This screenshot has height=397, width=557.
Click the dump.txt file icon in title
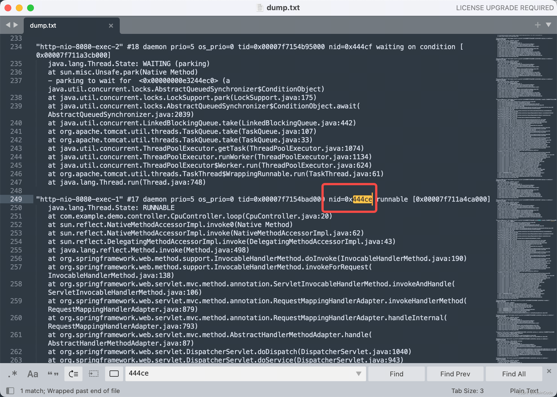(x=260, y=8)
